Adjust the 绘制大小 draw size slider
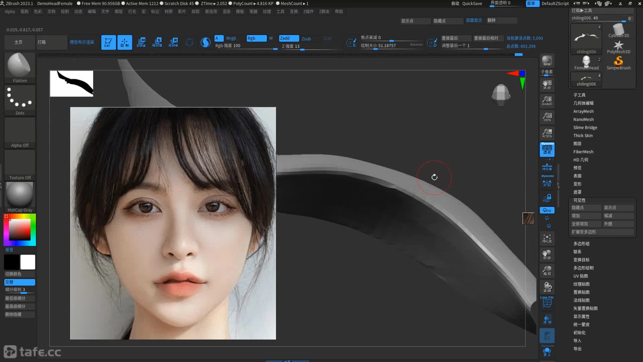Viewport: 643px width, 362px height. (x=392, y=46)
